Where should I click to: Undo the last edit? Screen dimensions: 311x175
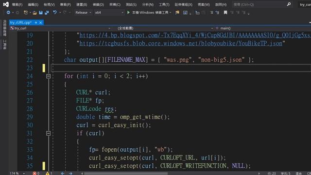click(55, 13)
